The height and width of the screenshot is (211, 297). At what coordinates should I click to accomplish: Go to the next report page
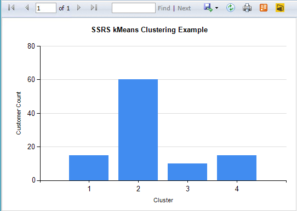click(x=79, y=8)
